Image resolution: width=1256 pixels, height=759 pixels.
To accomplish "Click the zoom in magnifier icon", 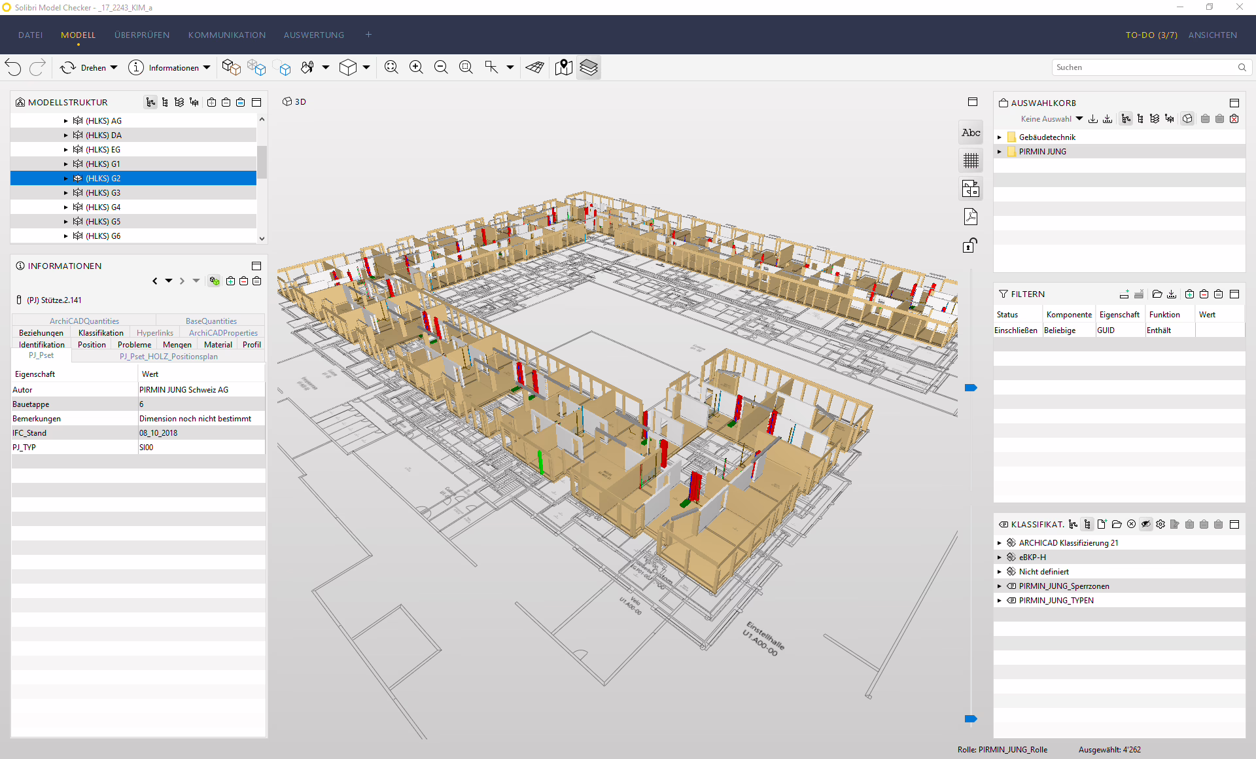I will coord(416,67).
